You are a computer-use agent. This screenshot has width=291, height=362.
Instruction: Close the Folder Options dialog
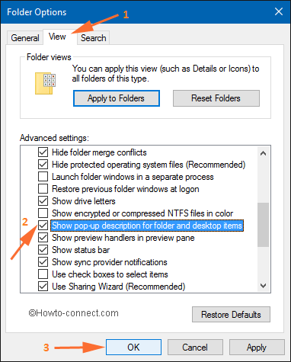(279, 11)
